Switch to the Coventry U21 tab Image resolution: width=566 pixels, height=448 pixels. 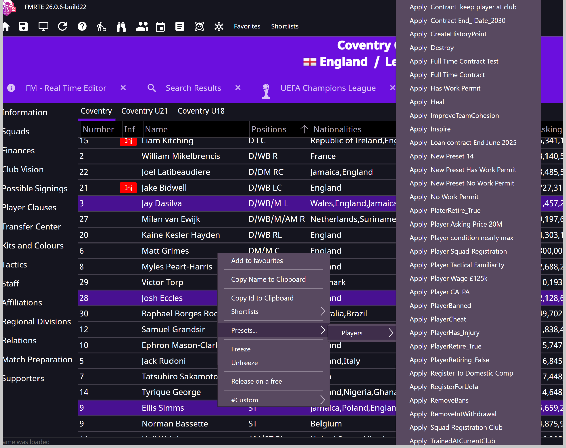(144, 111)
